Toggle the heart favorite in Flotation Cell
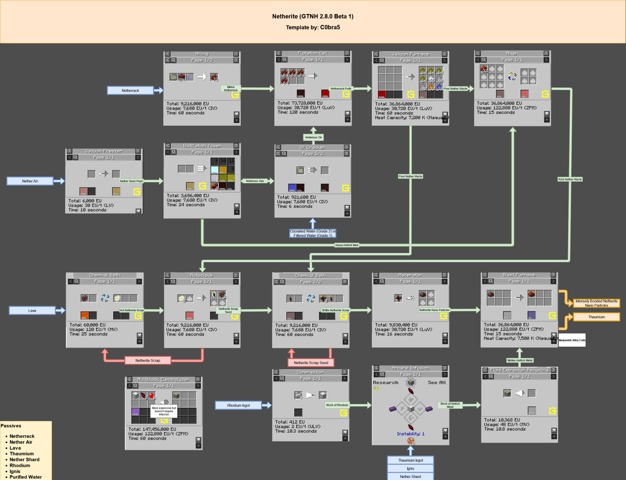This screenshot has width=626, height=480. click(348, 113)
